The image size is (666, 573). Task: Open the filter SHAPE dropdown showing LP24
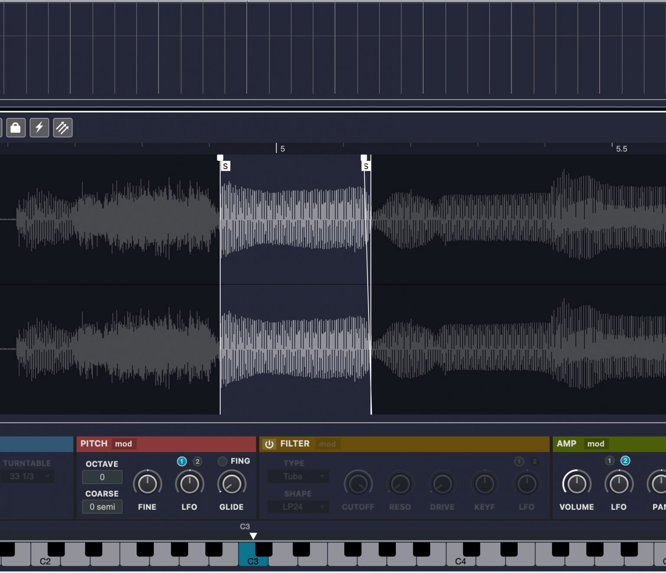(297, 506)
